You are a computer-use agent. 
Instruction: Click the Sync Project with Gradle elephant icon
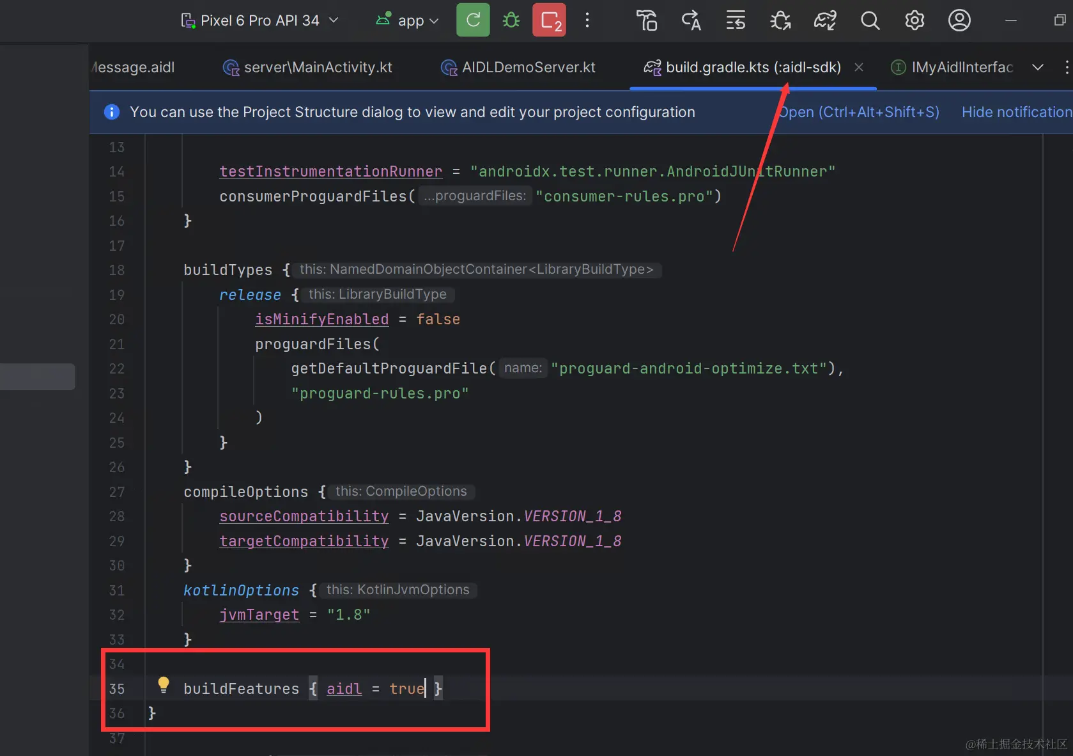click(825, 20)
